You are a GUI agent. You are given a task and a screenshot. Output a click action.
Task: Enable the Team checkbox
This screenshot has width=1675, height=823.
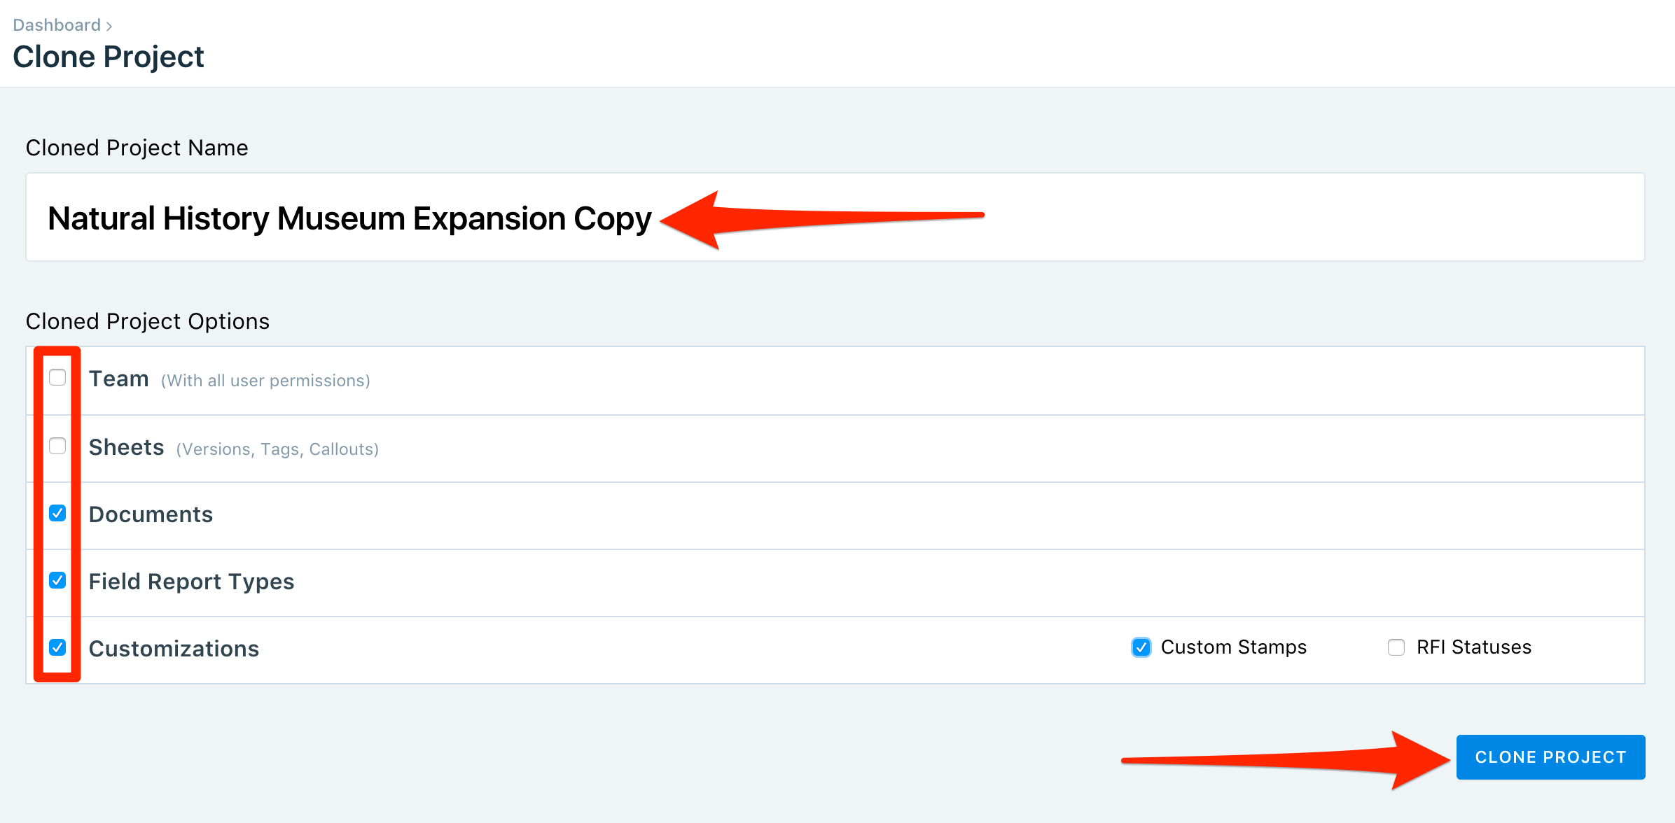(57, 377)
